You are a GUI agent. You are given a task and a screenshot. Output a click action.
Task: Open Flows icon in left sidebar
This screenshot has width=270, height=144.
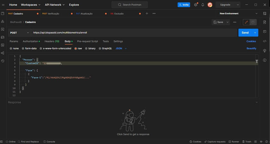pyautogui.click(x=3, y=53)
